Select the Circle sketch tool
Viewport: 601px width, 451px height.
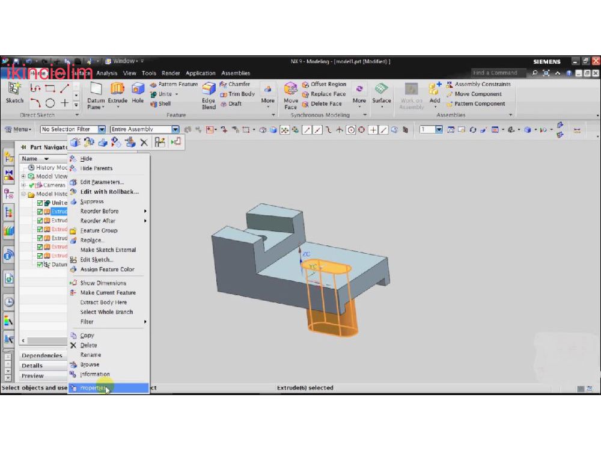[50, 103]
